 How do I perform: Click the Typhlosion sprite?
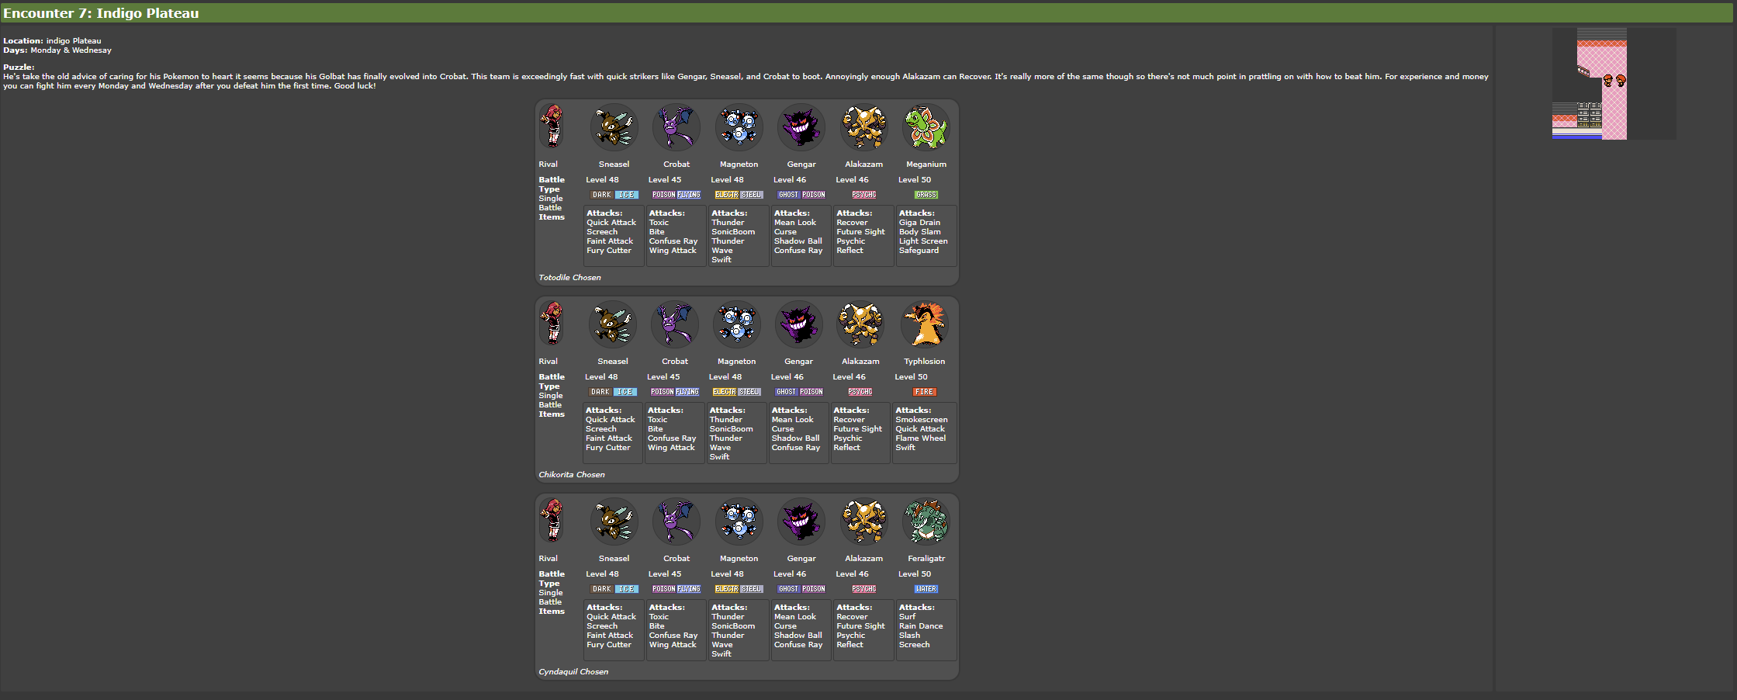(x=924, y=324)
